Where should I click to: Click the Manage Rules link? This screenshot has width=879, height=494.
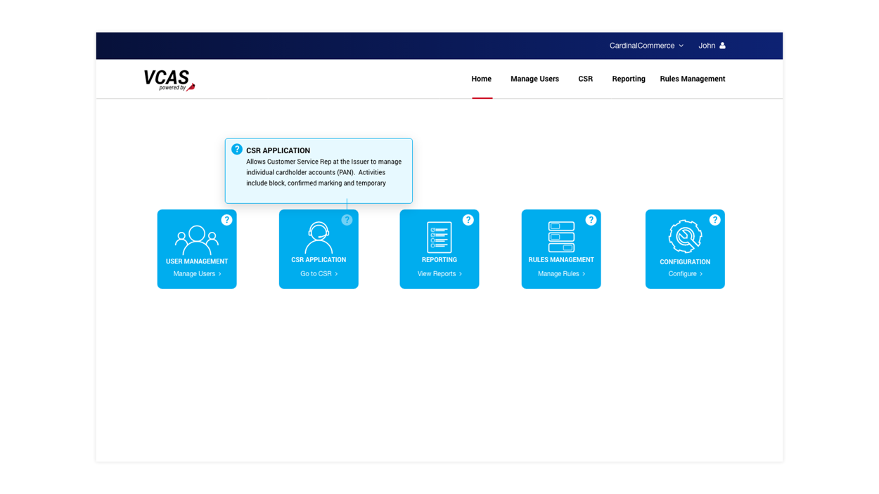[x=561, y=274]
